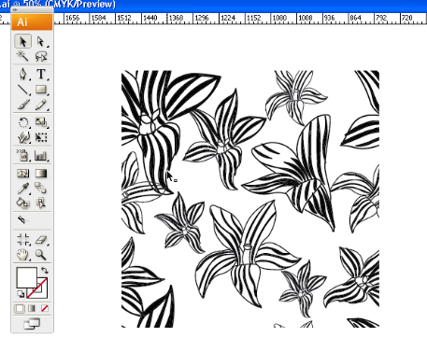Set paint mode to Color
Image resolution: width=427 pixels, height=351 pixels.
(x=20, y=308)
